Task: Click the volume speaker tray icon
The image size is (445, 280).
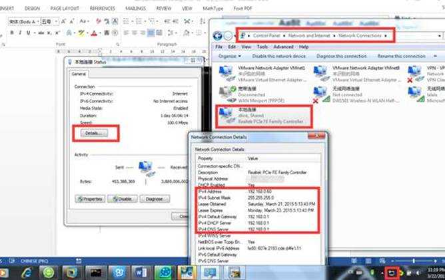Action: coord(418,273)
